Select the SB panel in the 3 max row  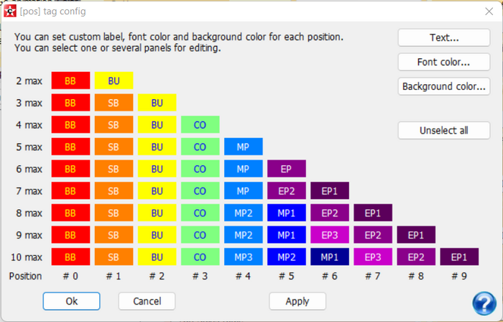(114, 103)
